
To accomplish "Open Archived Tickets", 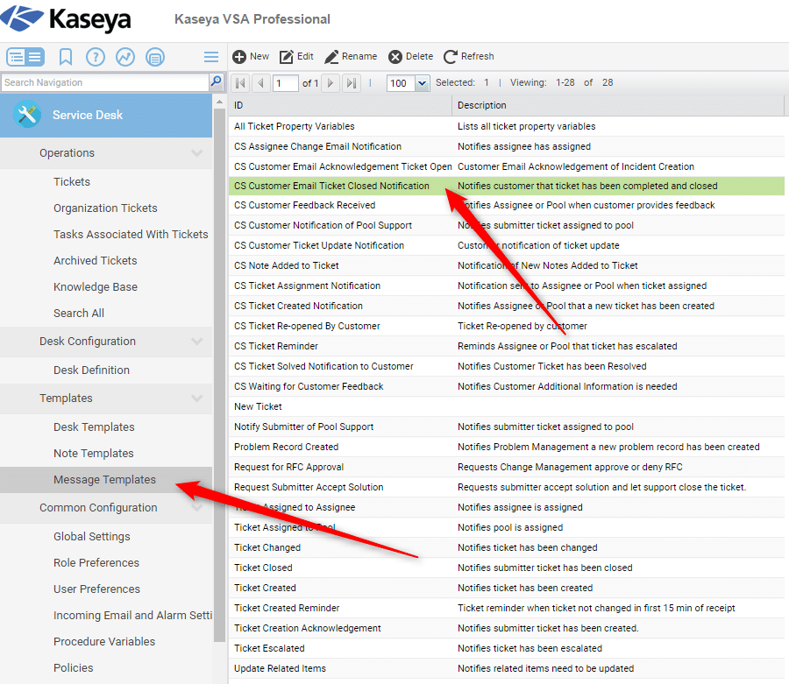I will 96,260.
